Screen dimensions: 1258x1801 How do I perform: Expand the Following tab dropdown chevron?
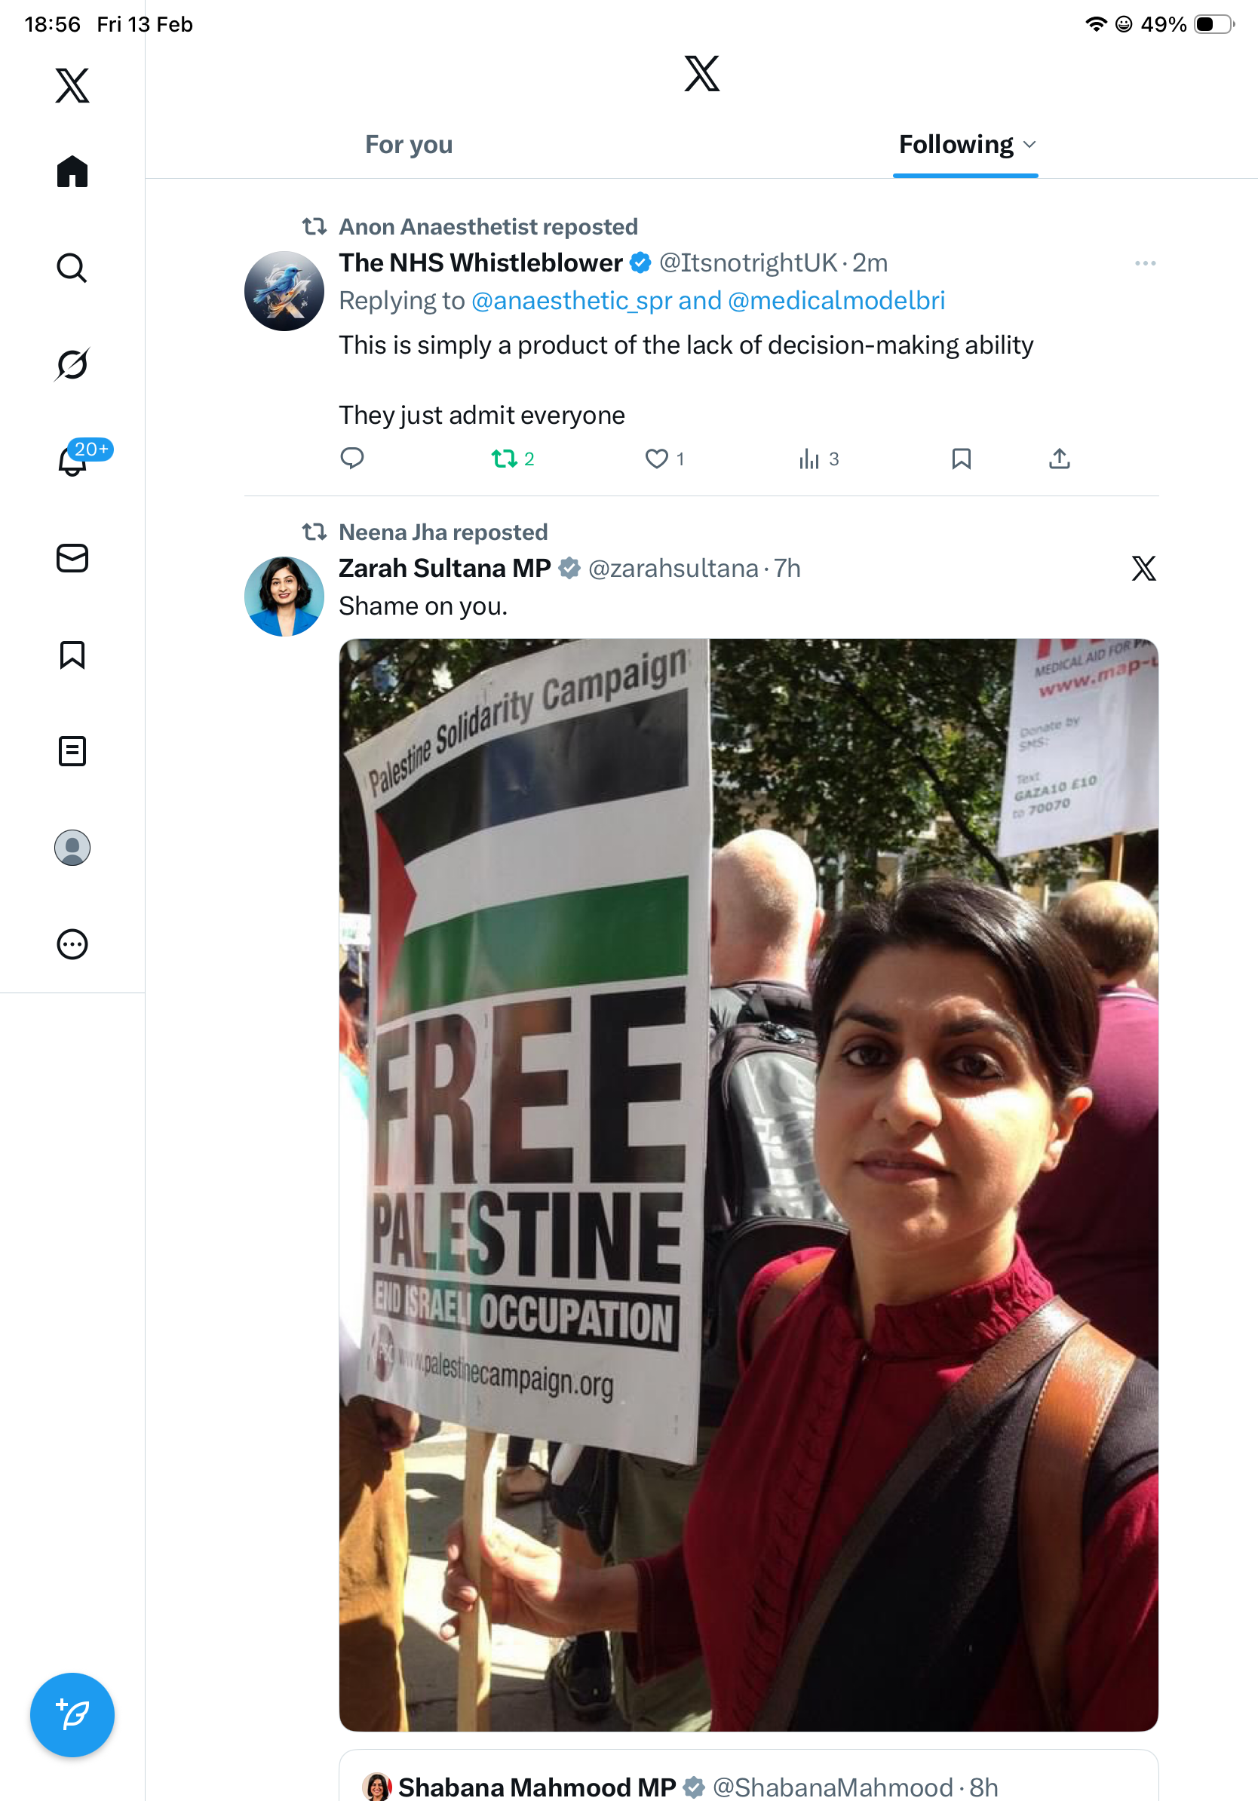coord(1029,144)
